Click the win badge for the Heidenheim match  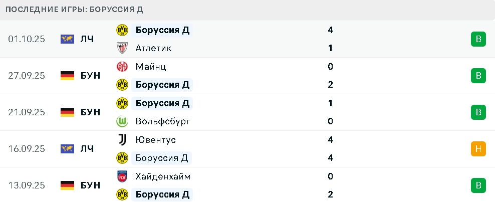[478, 185]
